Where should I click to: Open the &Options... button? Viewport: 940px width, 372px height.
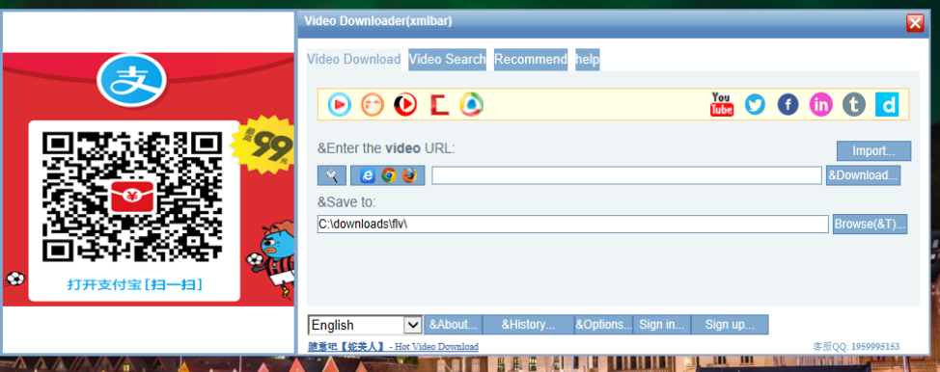coord(604,325)
